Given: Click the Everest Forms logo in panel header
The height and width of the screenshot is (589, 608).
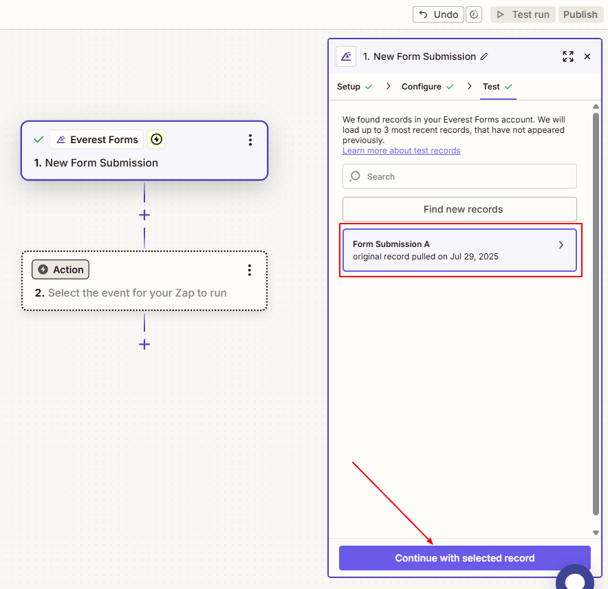Looking at the screenshot, I should pos(345,56).
